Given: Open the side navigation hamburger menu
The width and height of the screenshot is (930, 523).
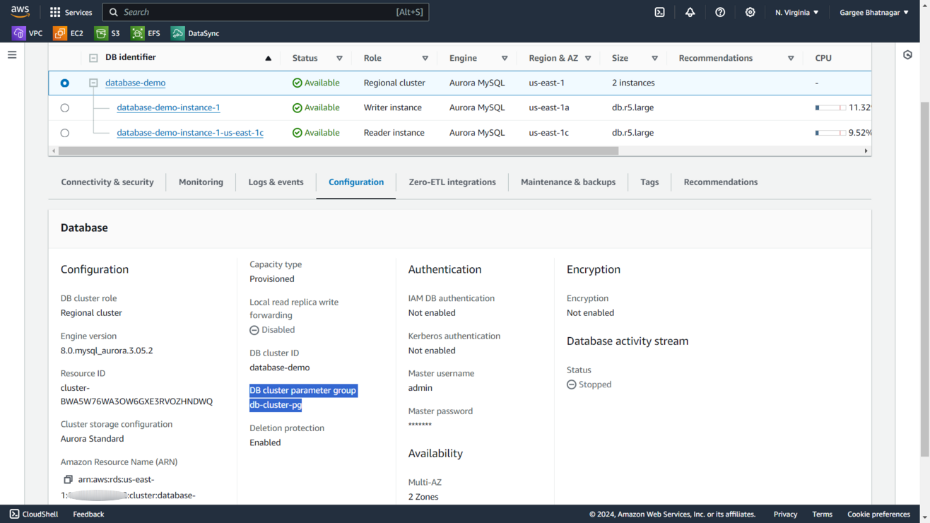Looking at the screenshot, I should point(12,55).
